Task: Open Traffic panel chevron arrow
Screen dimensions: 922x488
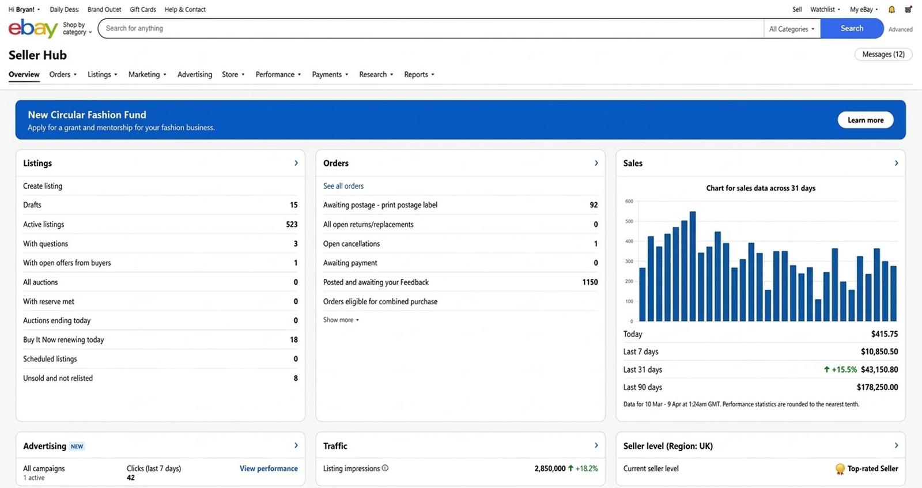Action: [596, 445]
